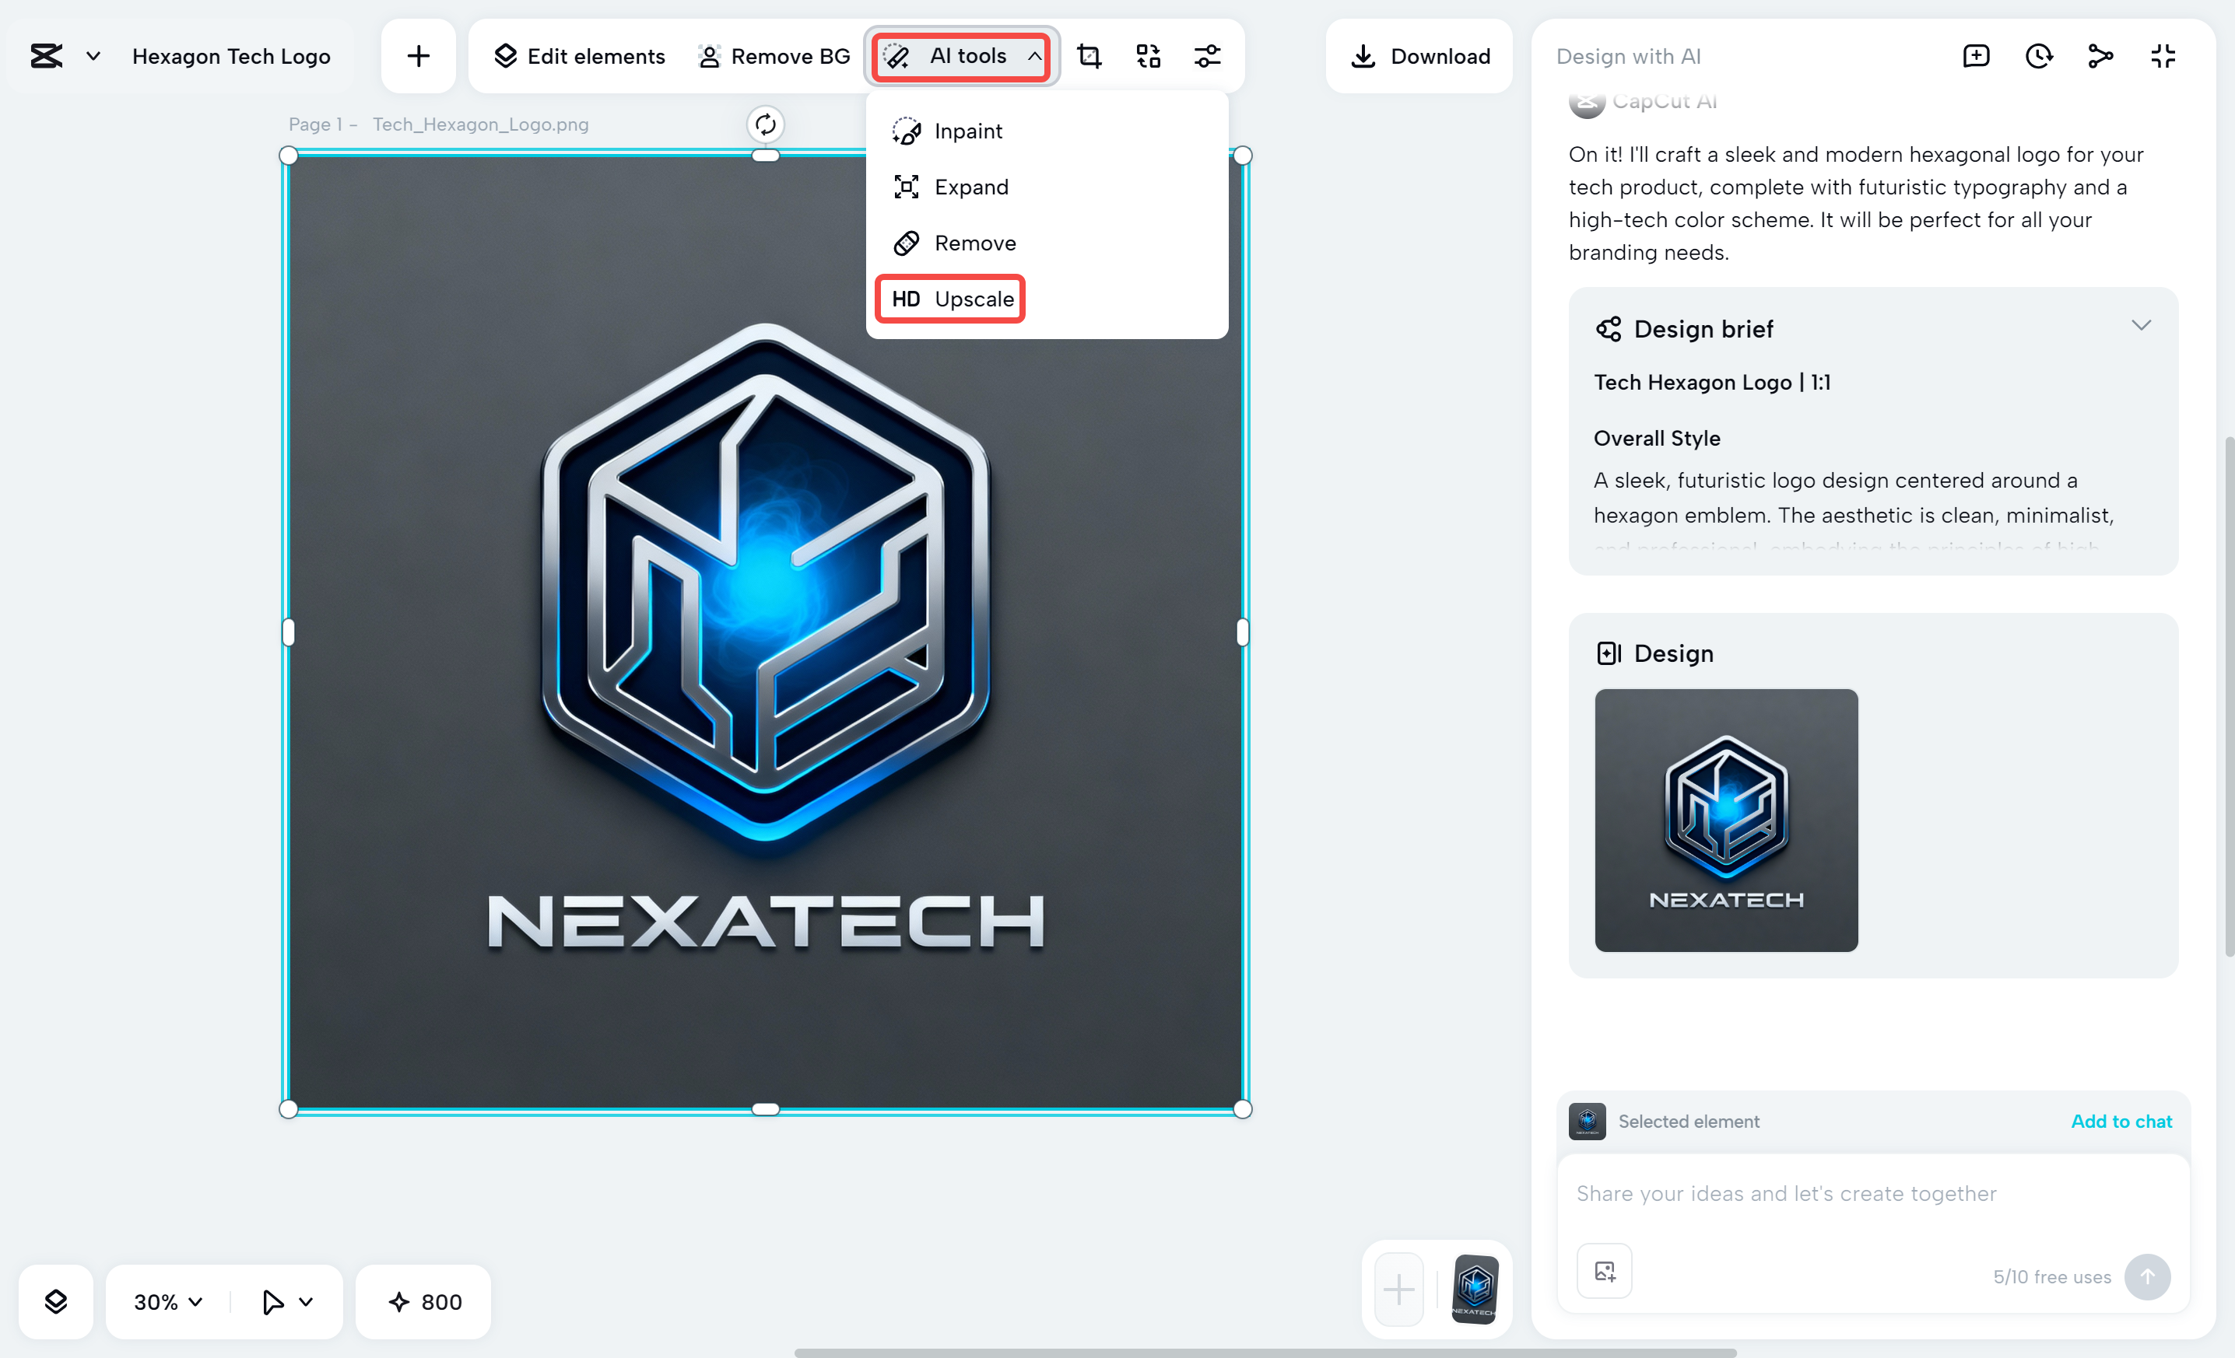Click the Tech_Hexagon_Logo.png page label
The image size is (2235, 1358).
480,124
